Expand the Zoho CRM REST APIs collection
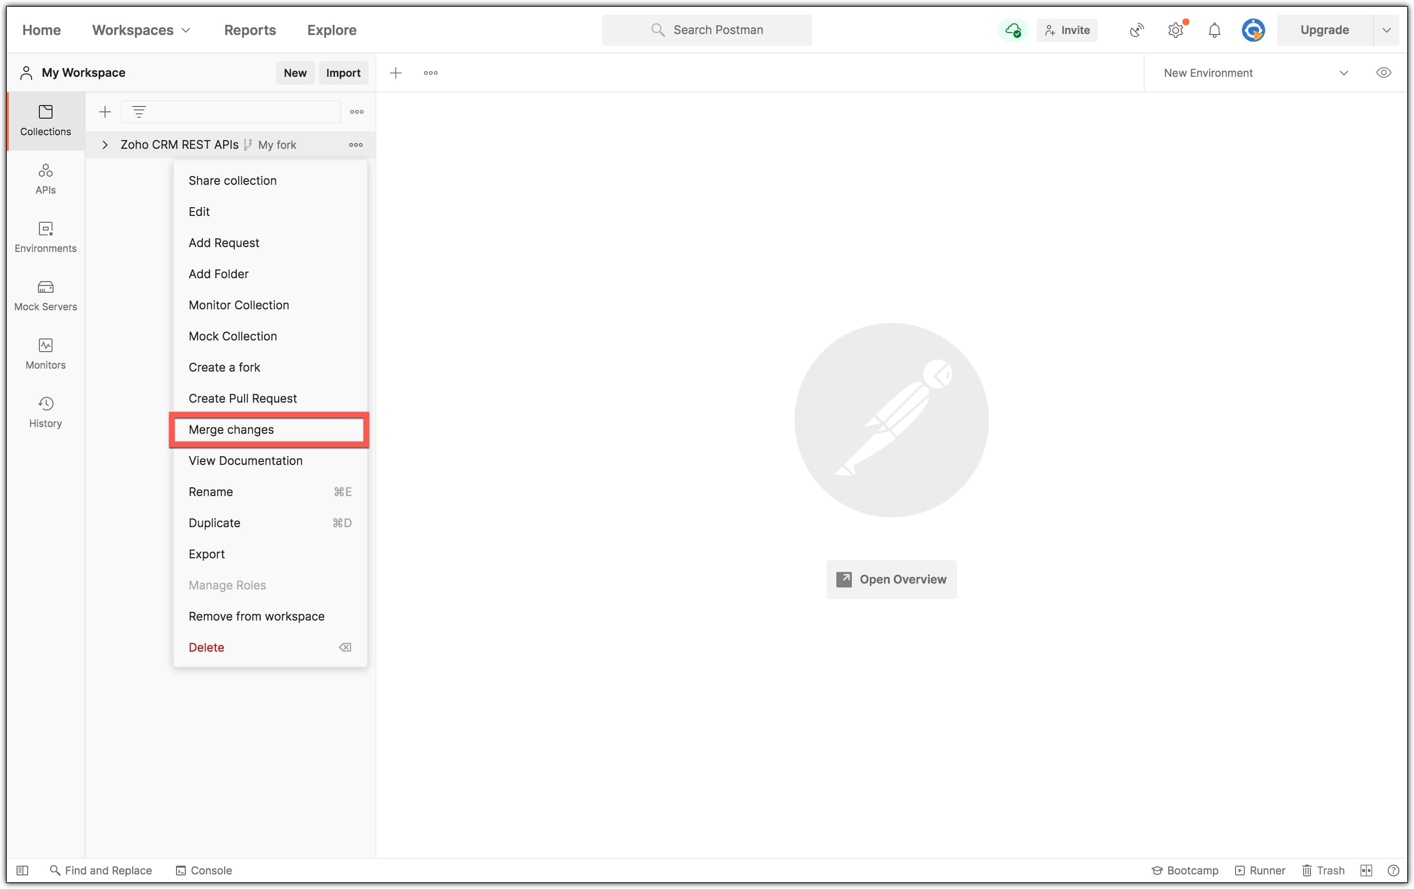This screenshot has width=1414, height=889. tap(105, 144)
